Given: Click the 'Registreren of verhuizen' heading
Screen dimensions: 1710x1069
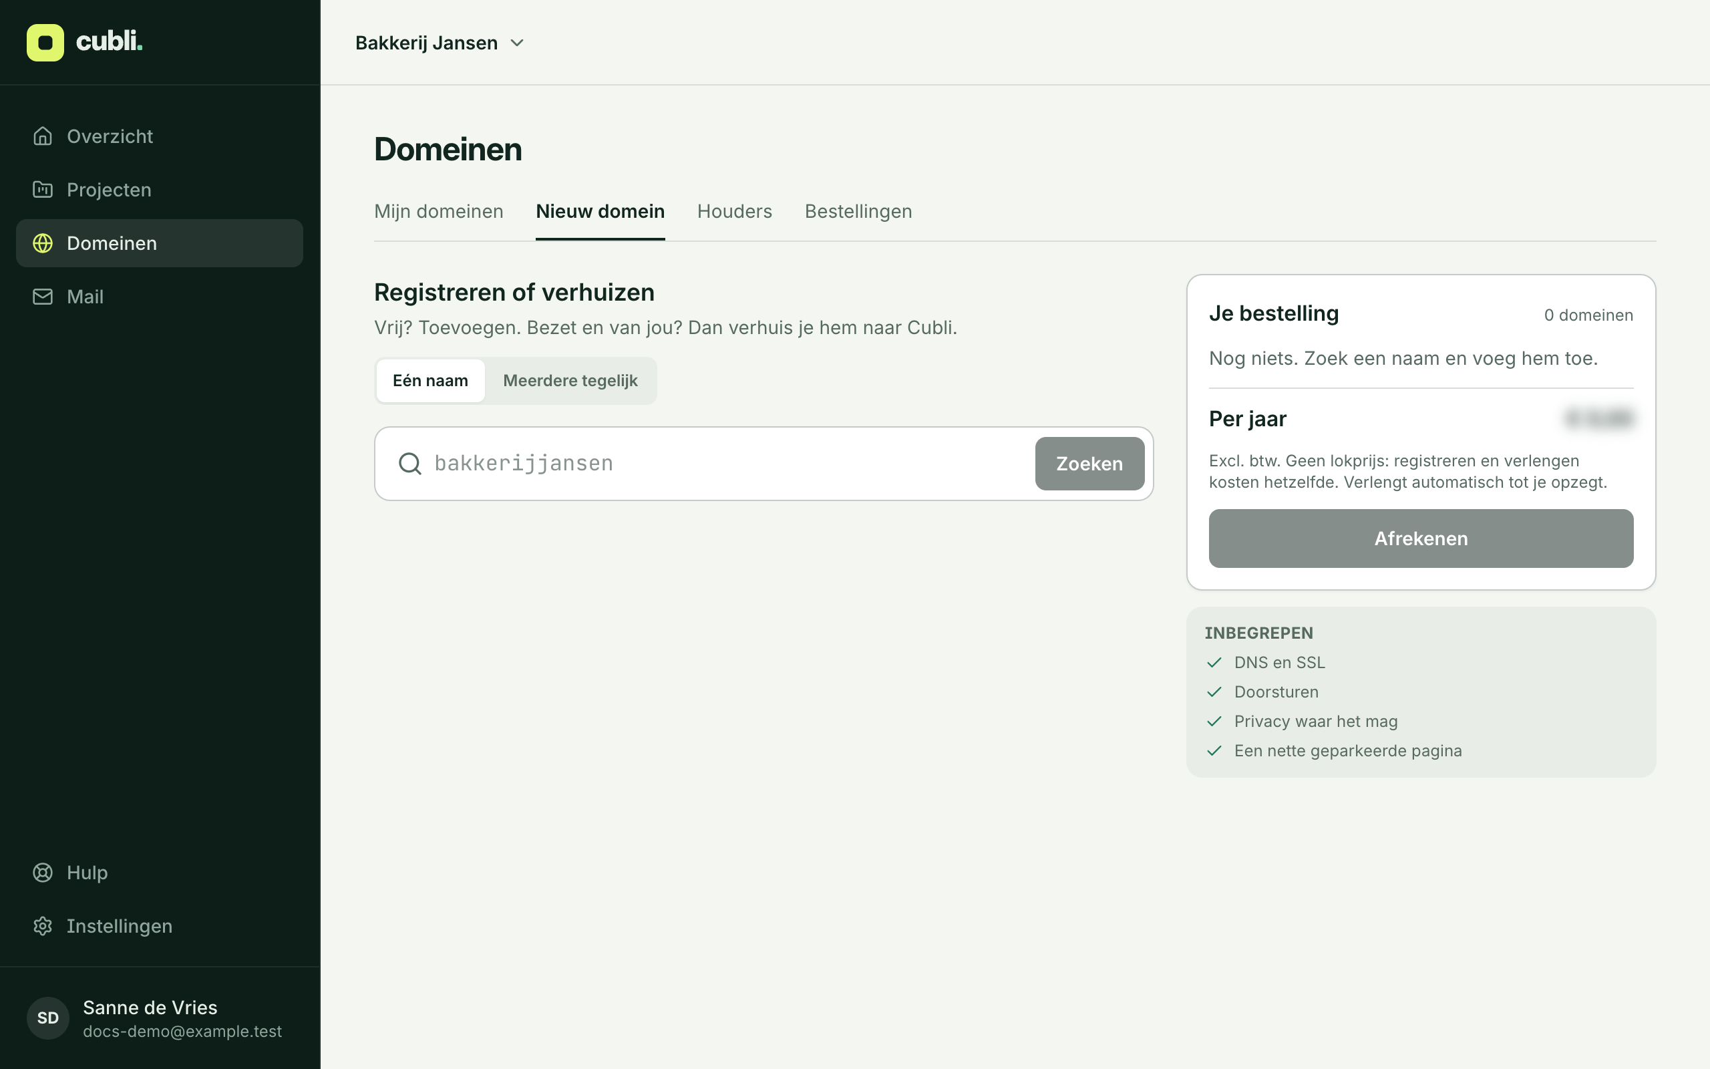Looking at the screenshot, I should [514, 292].
